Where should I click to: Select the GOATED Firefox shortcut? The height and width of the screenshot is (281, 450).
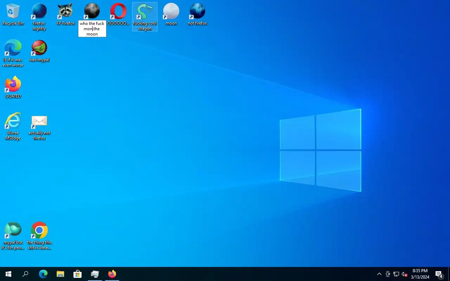[13, 84]
